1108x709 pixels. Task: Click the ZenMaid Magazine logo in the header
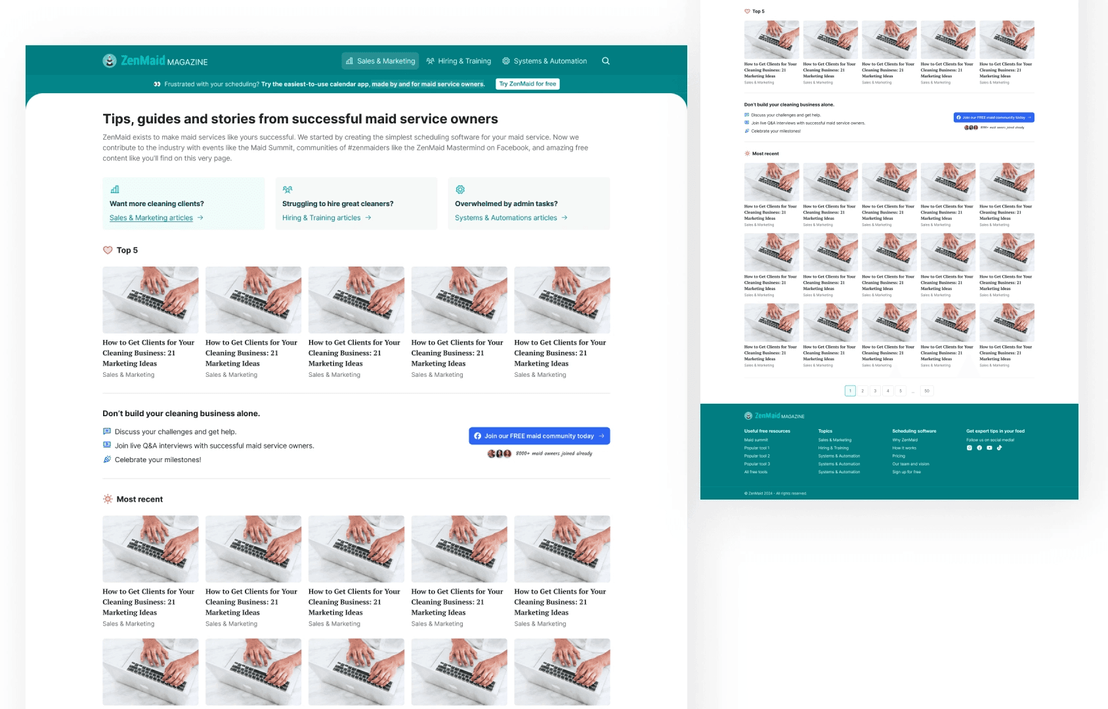tap(155, 61)
